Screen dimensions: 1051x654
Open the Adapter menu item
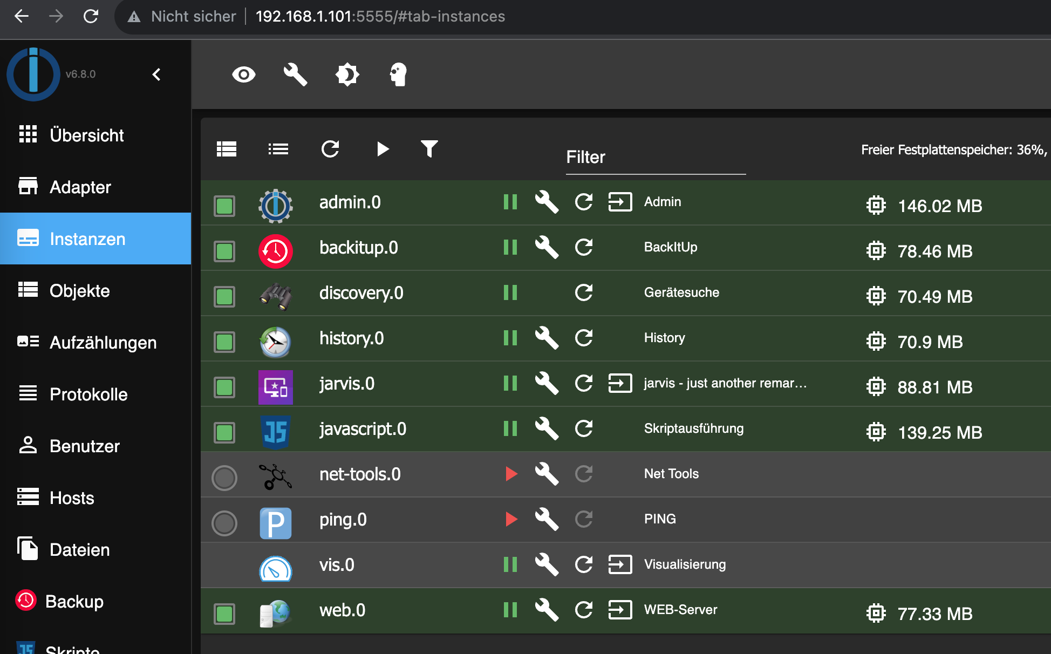[80, 187]
